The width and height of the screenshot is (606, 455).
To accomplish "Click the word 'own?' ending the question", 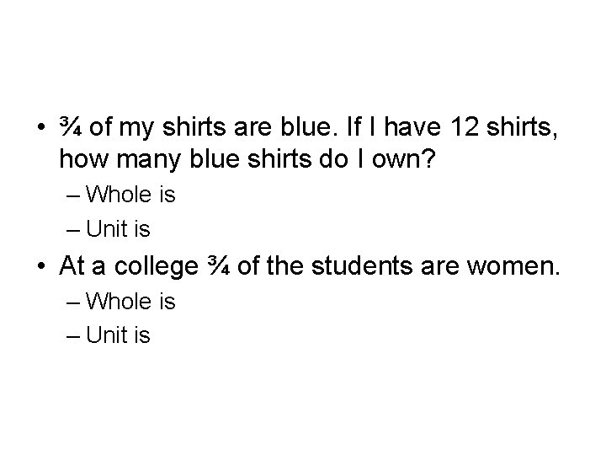I will pyautogui.click(x=404, y=158).
